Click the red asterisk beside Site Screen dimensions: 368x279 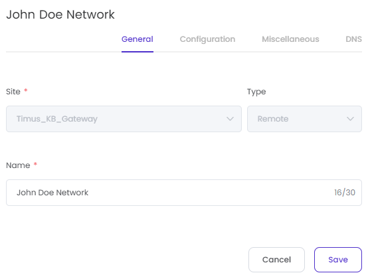pyautogui.click(x=26, y=90)
